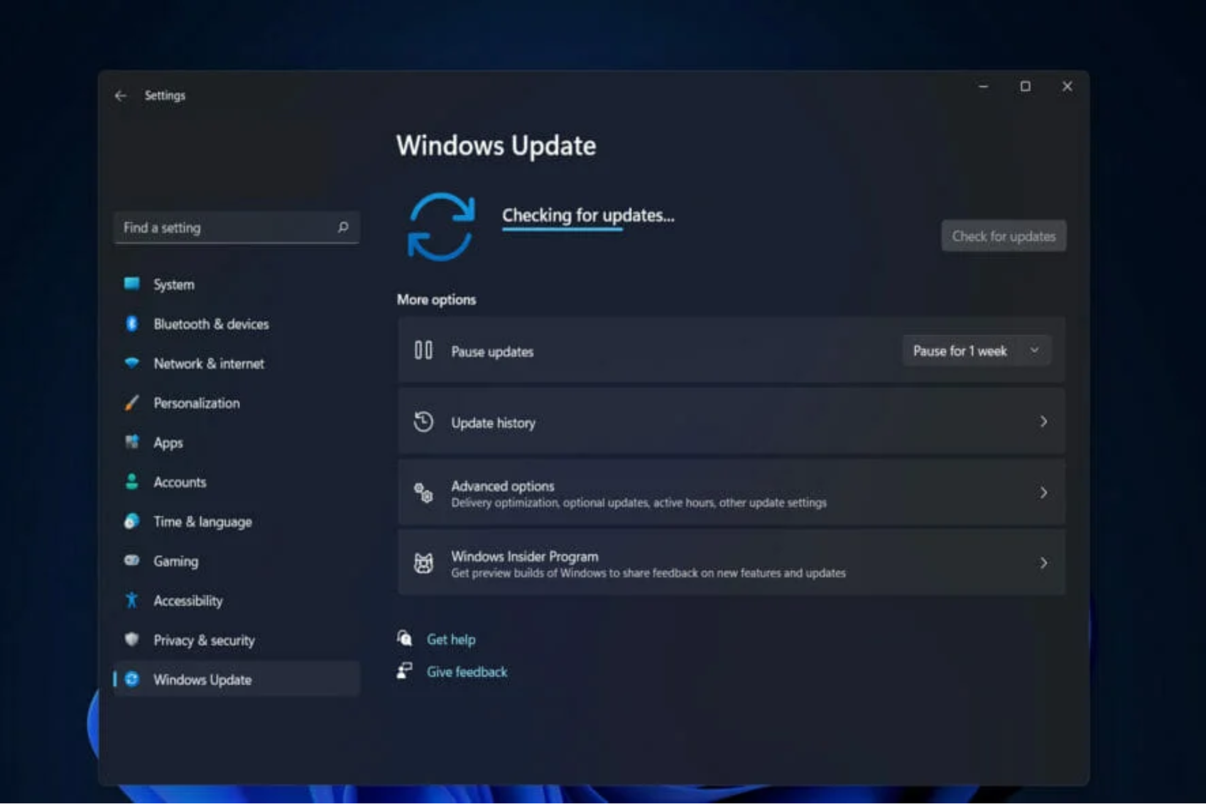Go to Network & internet
Screen dimensions: 1206x804
[237, 364]
